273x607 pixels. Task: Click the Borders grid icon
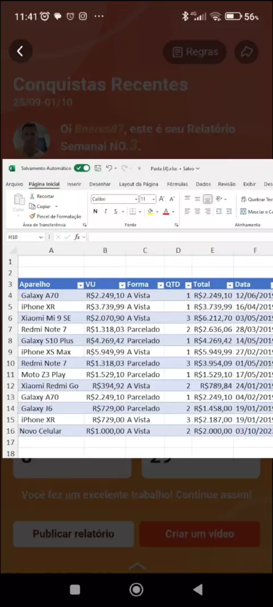pyautogui.click(x=133, y=211)
